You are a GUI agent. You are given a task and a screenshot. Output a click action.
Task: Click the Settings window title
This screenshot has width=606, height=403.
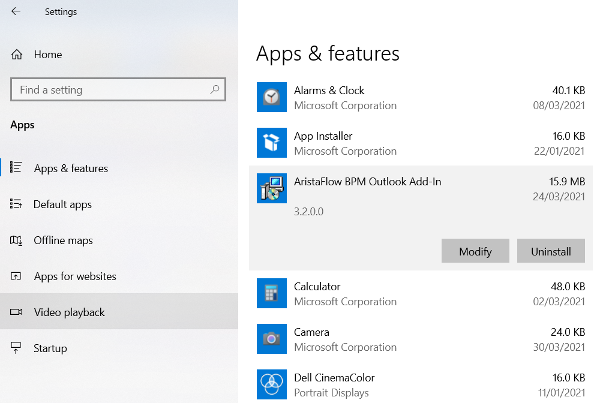[61, 12]
